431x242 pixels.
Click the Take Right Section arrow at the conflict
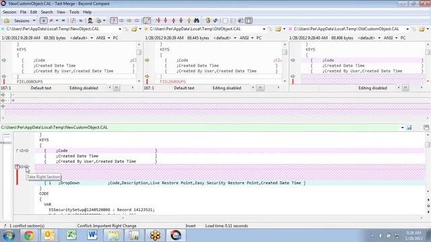pos(26,167)
